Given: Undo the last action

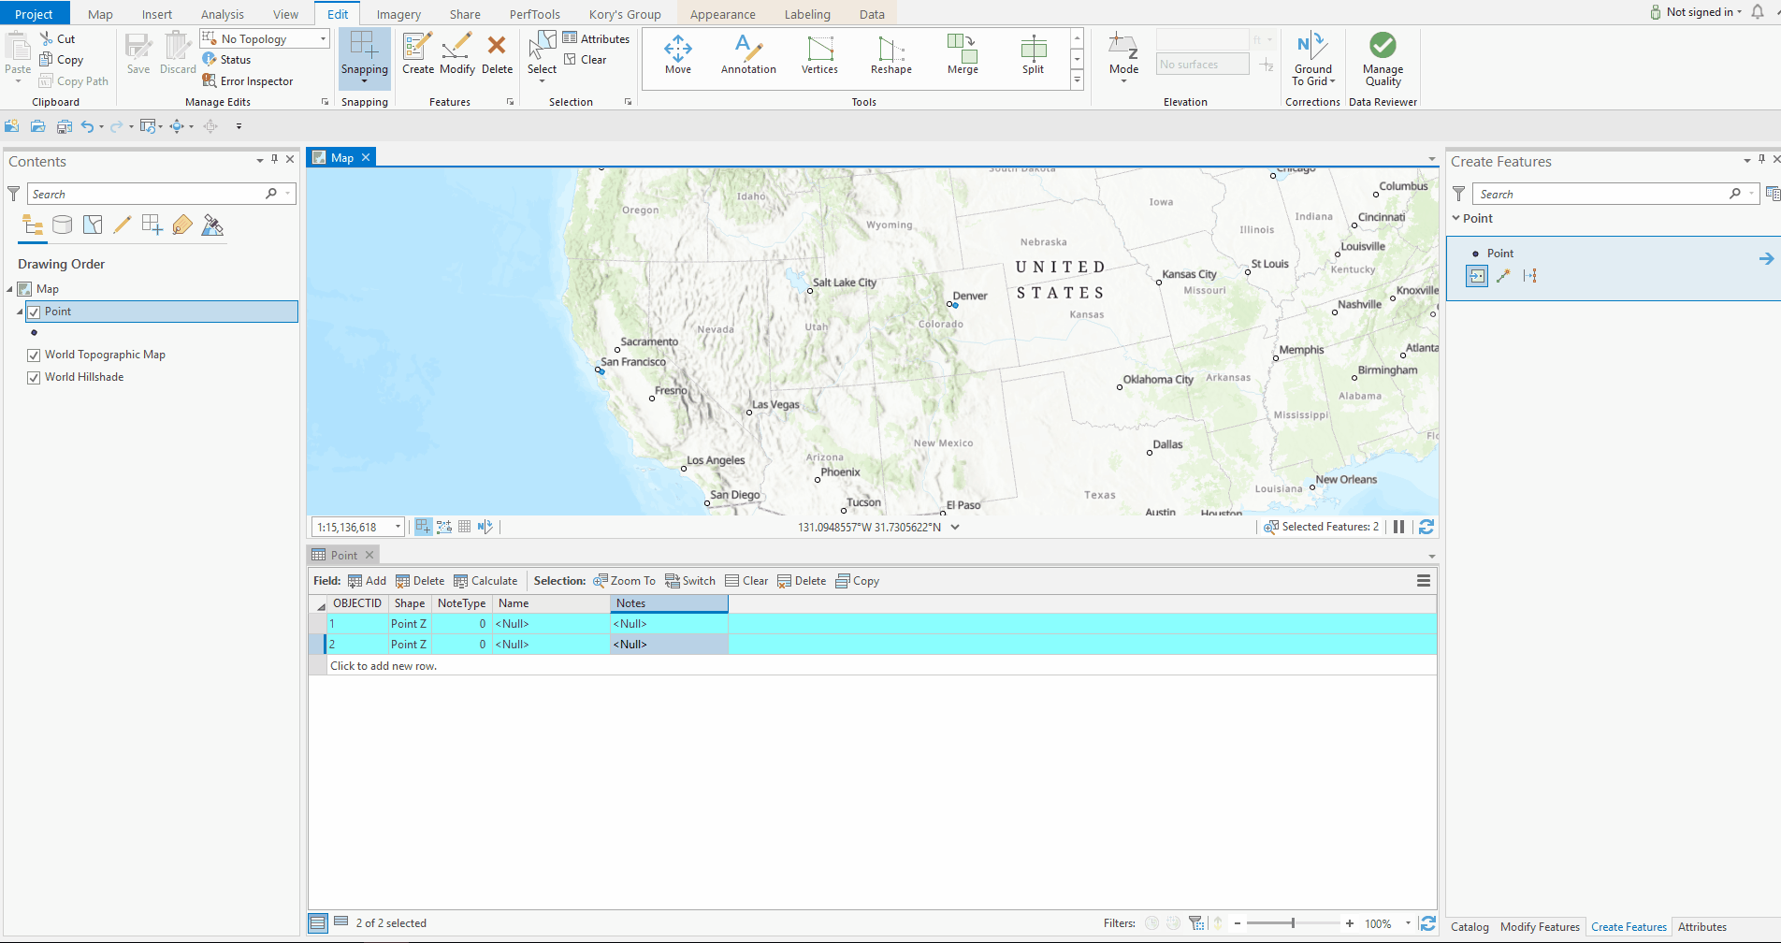Looking at the screenshot, I should click(x=87, y=126).
